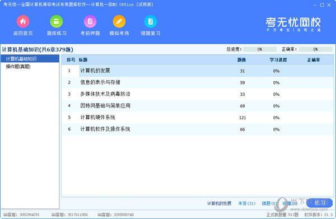This screenshot has height=219, width=336.
Task: Click the 考无忧网校 logo
Action: click(x=293, y=24)
